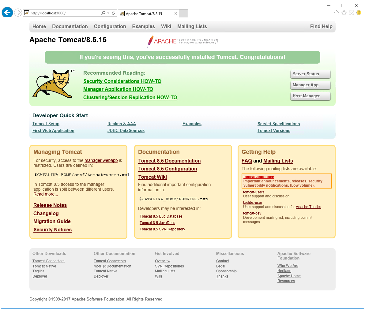Screen dimensions: 365x310
Task: Open Tomcat 8.5 Documentation link
Action: 169,161
